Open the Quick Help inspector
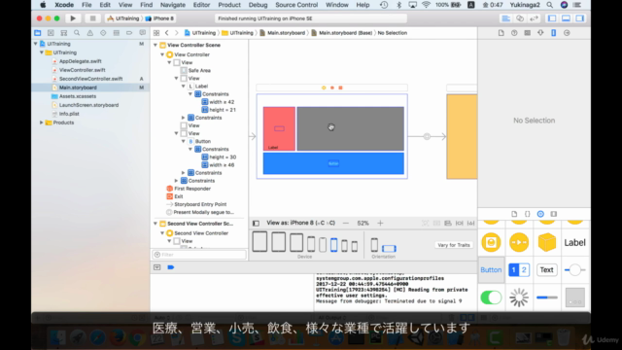 514,33
